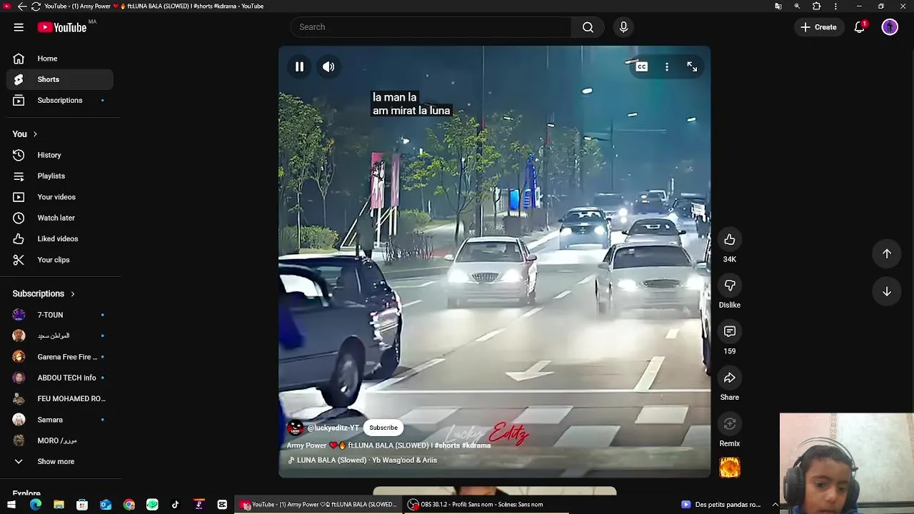Click the #shorts hashtag in the title
Image resolution: width=914 pixels, height=514 pixels.
[447, 445]
